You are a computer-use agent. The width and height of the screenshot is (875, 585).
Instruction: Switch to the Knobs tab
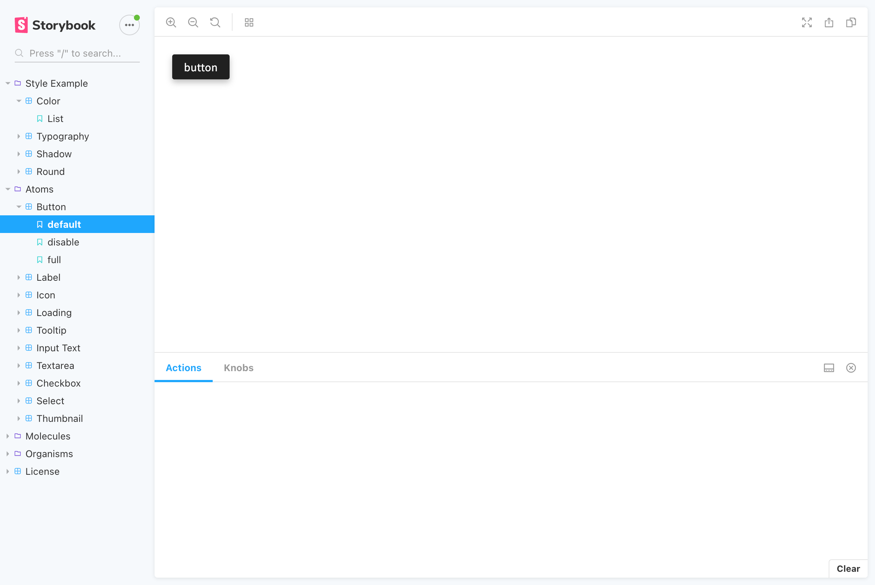click(238, 368)
